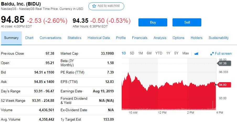Click the Full screen expand arrows icon
237x123 pixels.
pyautogui.click(x=212, y=54)
